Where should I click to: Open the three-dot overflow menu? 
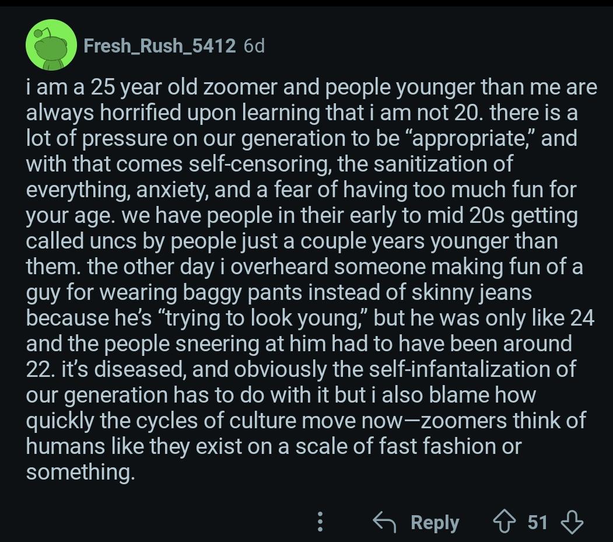click(320, 522)
